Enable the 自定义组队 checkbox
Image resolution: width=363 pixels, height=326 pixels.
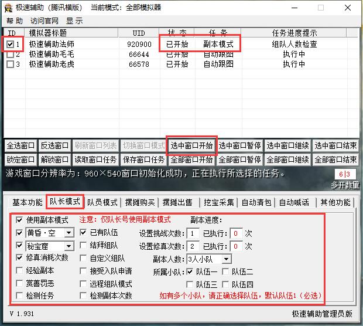pyautogui.click(x=83, y=258)
